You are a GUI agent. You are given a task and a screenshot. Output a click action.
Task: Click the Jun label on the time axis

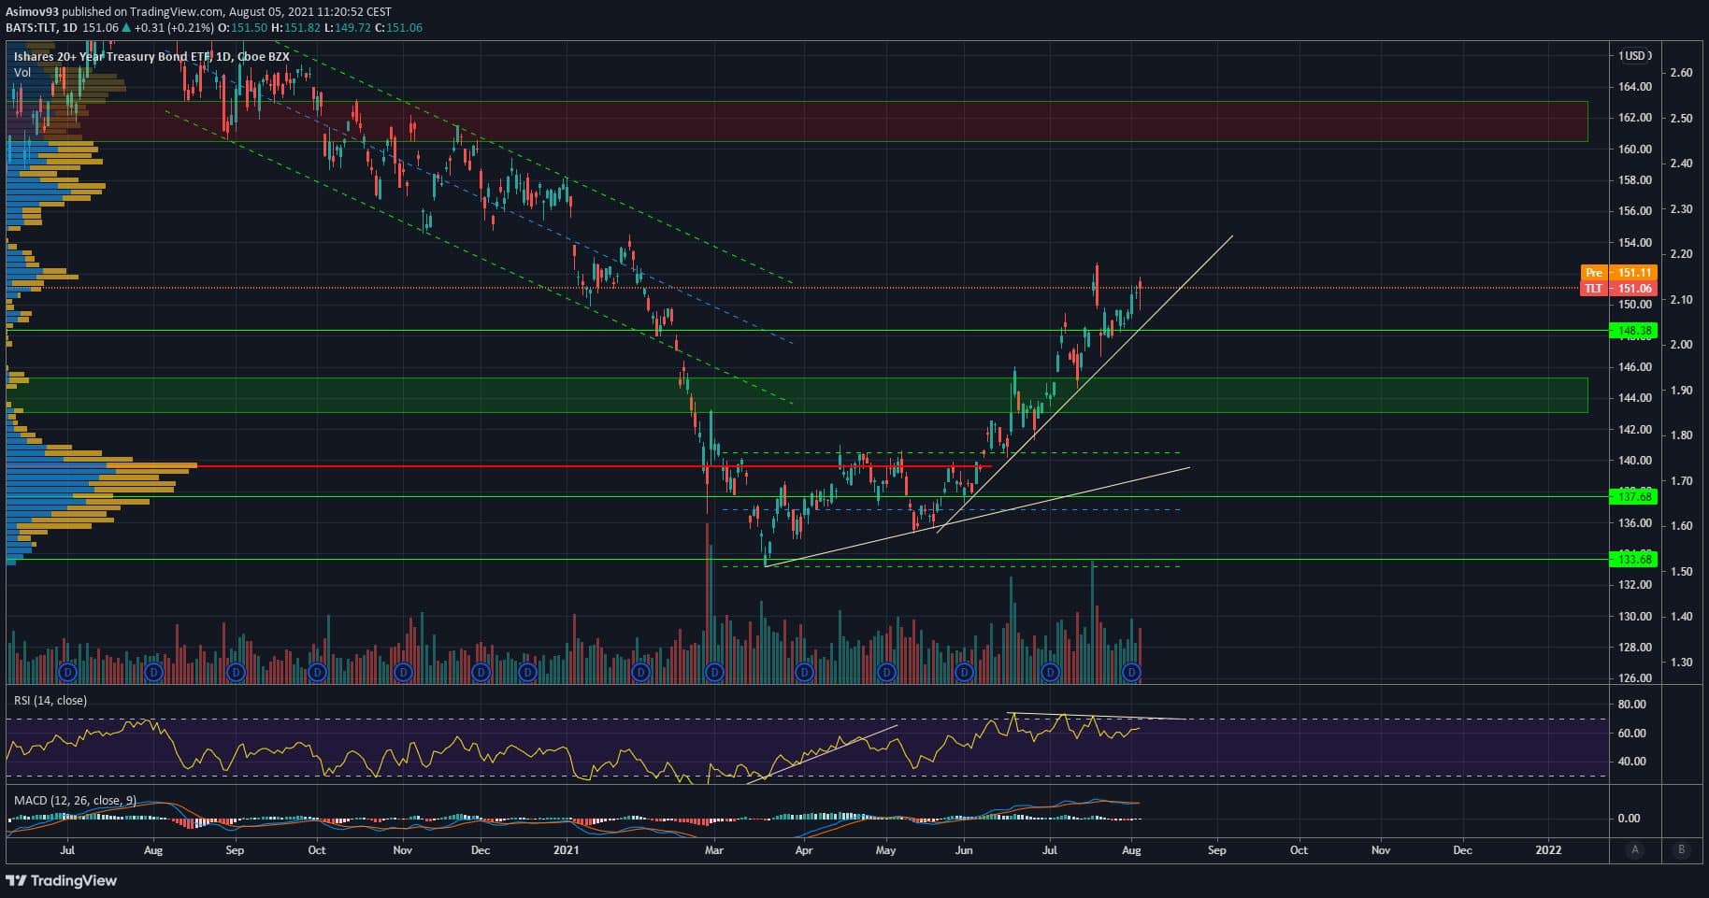coord(964,850)
